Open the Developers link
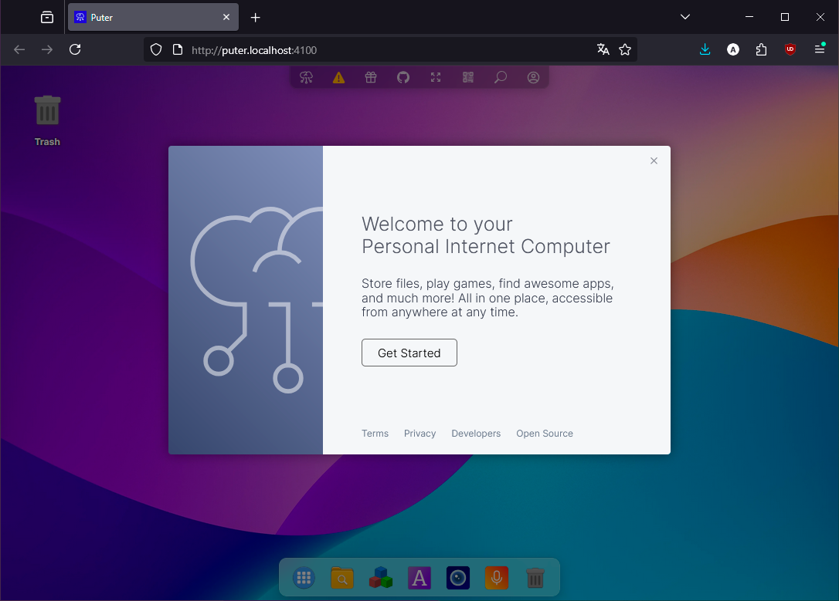The width and height of the screenshot is (839, 601). pos(476,434)
